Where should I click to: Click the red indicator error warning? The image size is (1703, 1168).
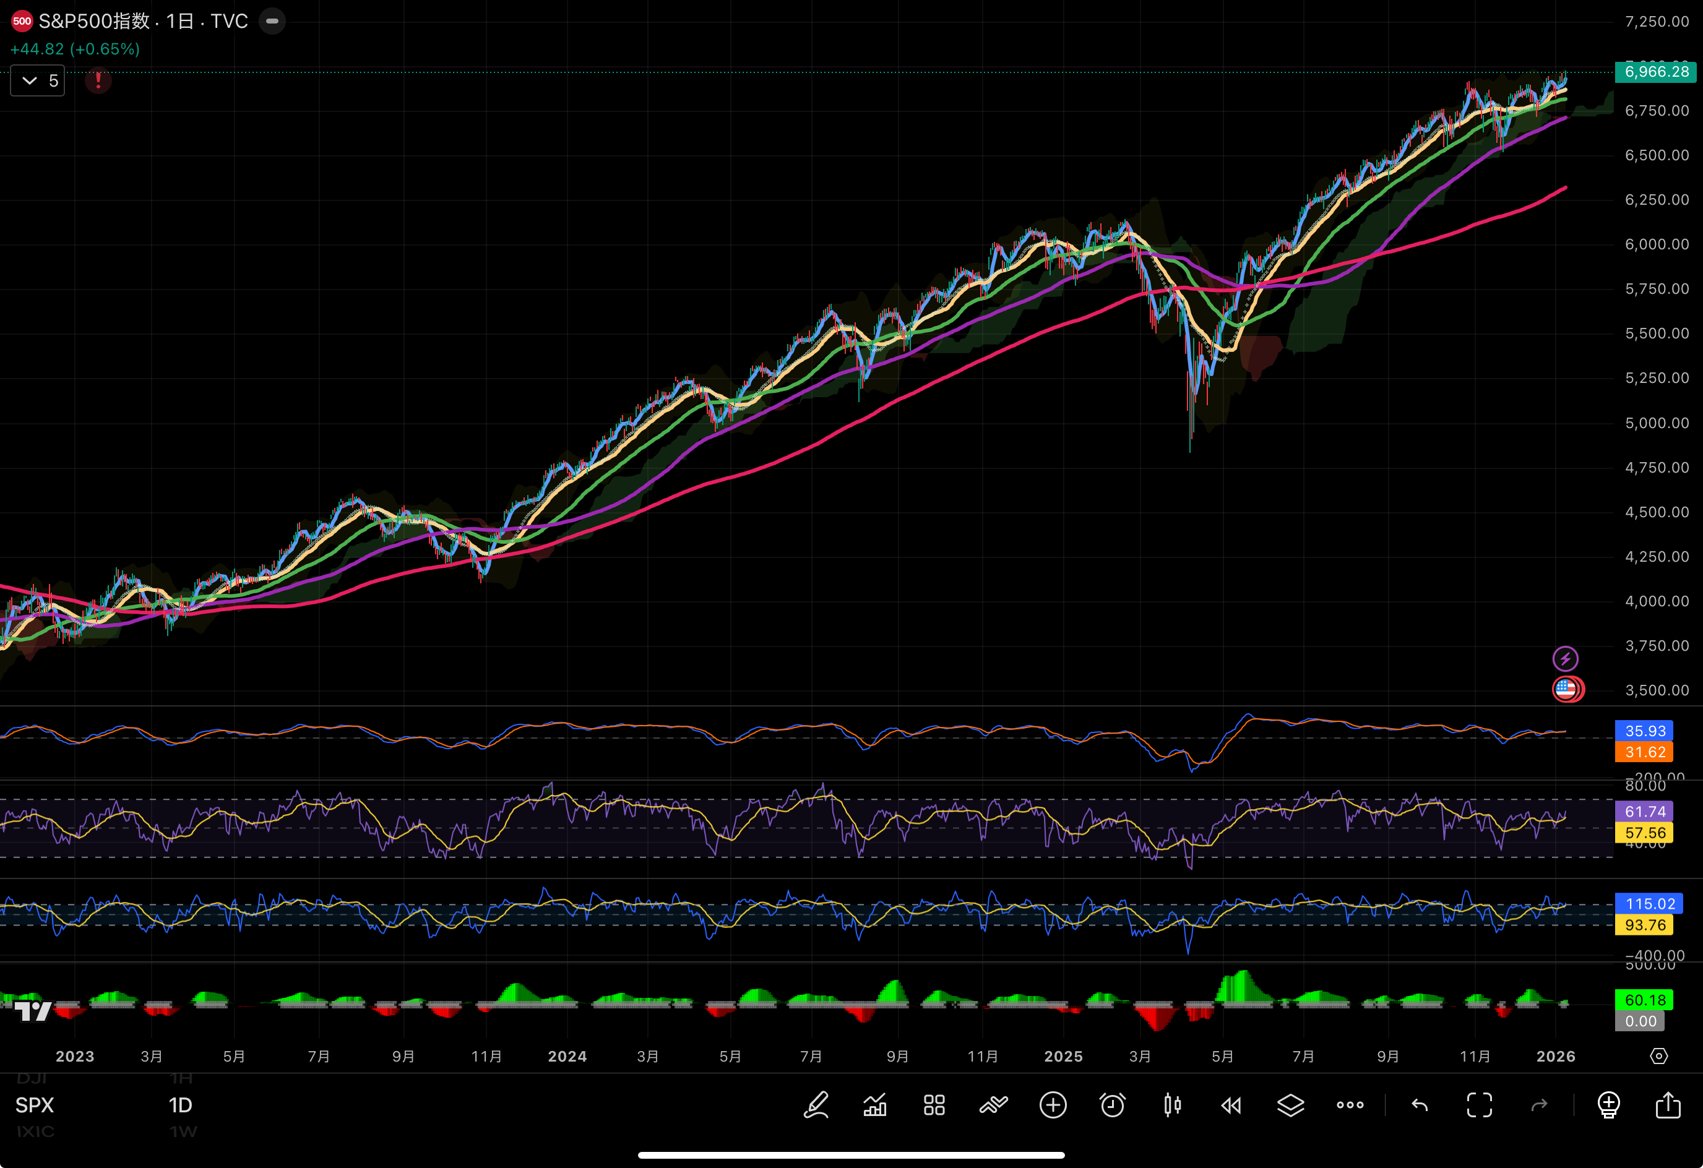tap(98, 80)
